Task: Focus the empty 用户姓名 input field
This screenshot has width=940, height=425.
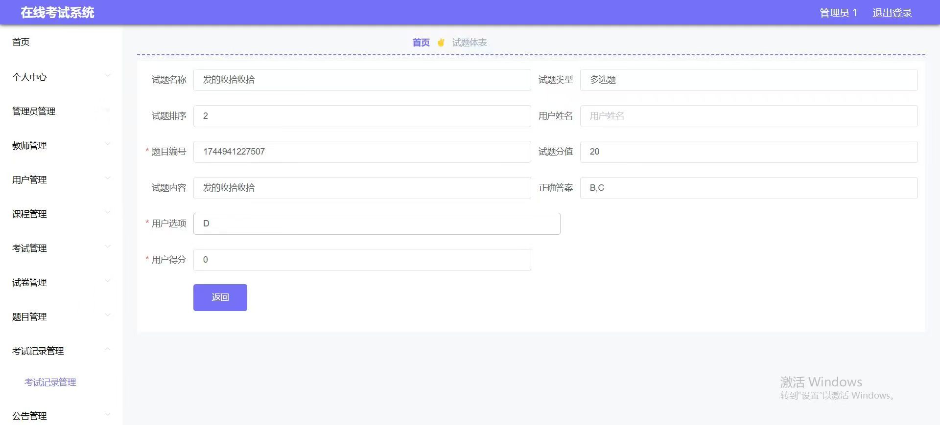Action: point(749,116)
